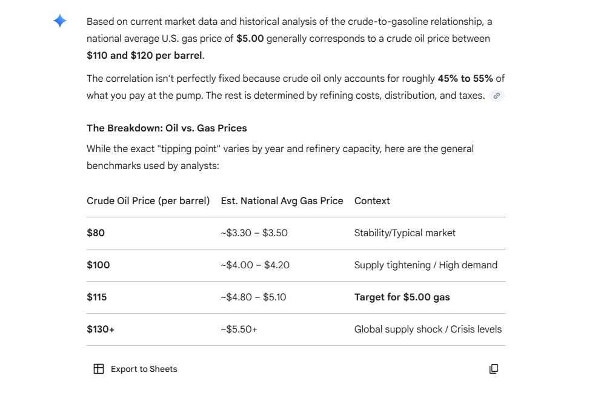Click the Est. National Avg Gas Price header
This screenshot has height=404, width=601.
(x=282, y=200)
